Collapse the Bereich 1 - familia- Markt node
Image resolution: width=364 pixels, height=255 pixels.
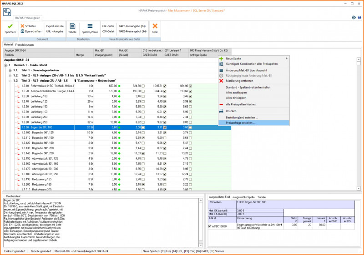pos(5,65)
